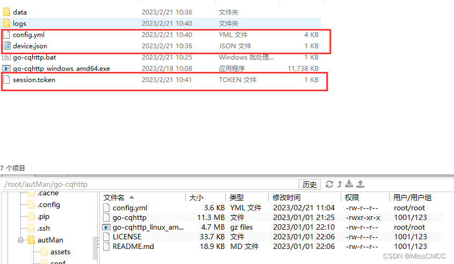Screen dimensions: 454x264
Task: Click the LICENSE file icon
Action: (106, 237)
